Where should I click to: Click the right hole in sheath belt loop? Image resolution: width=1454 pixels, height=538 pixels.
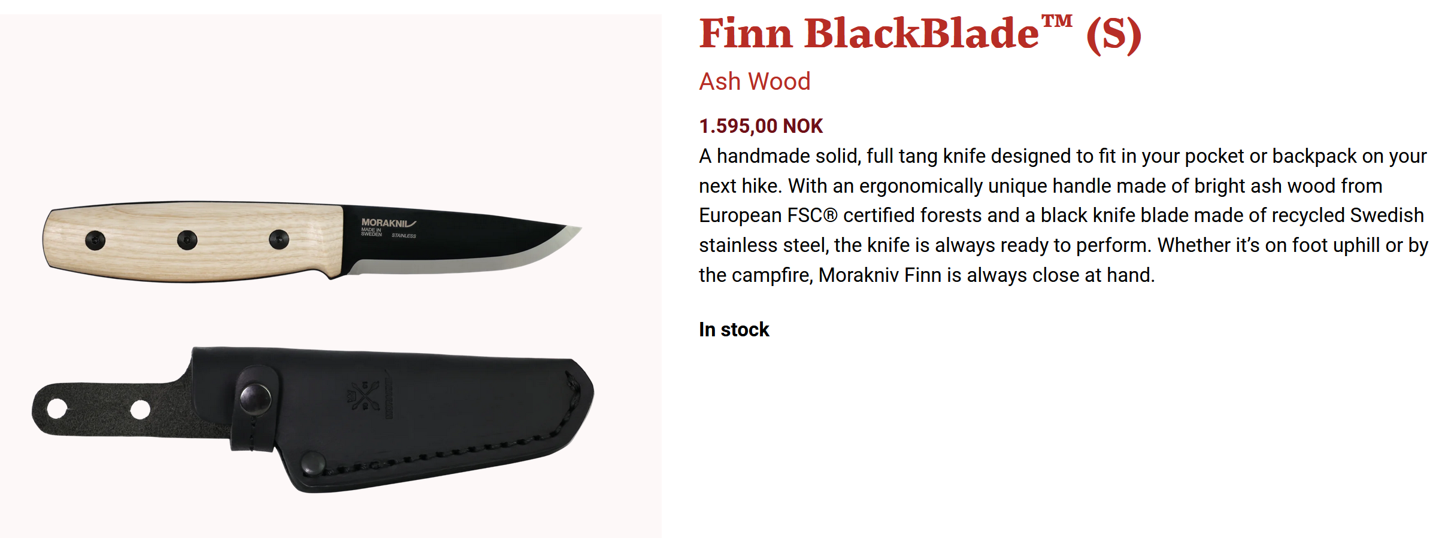140,410
